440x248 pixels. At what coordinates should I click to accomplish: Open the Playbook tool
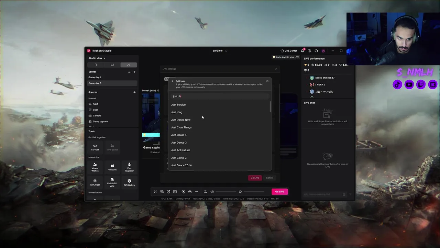point(112,167)
